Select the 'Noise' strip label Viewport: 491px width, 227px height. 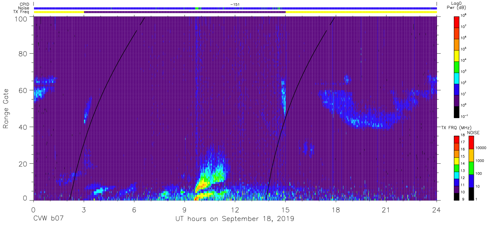[24, 8]
